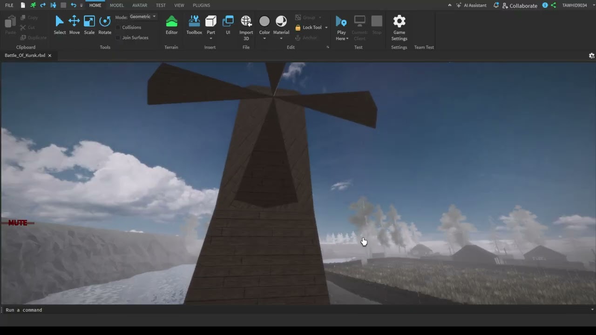Image resolution: width=596 pixels, height=335 pixels.
Task: Click the undo arrow in quick access bar
Action: (73, 5)
